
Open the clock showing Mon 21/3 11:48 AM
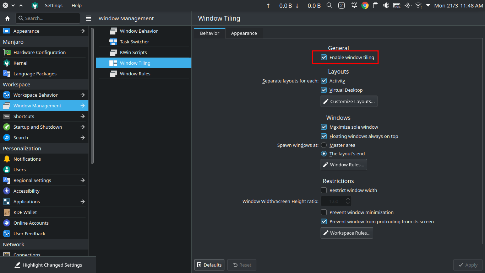coord(459,5)
